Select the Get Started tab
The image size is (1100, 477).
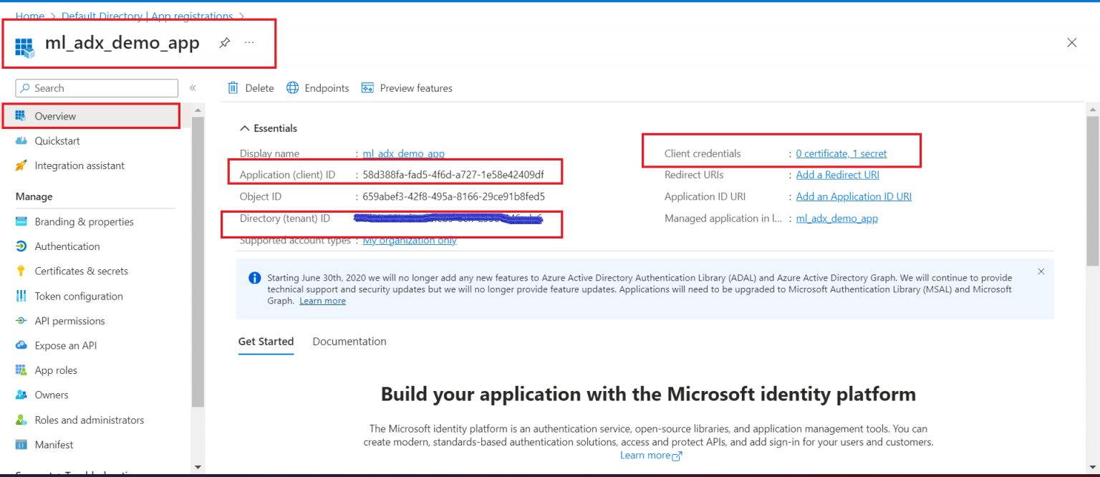point(266,342)
